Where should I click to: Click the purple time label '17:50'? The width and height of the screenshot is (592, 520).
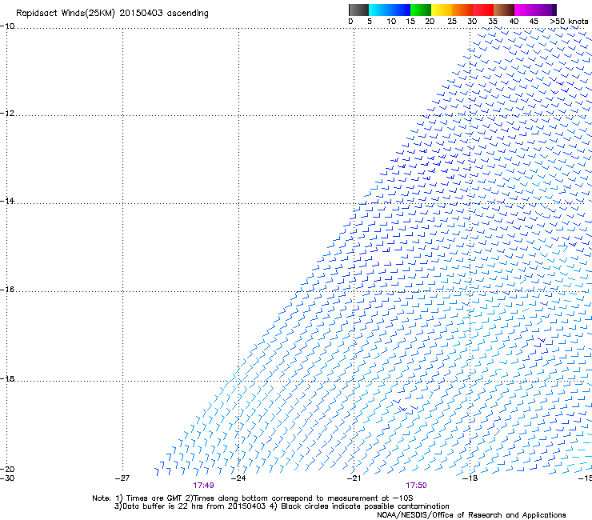point(416,486)
